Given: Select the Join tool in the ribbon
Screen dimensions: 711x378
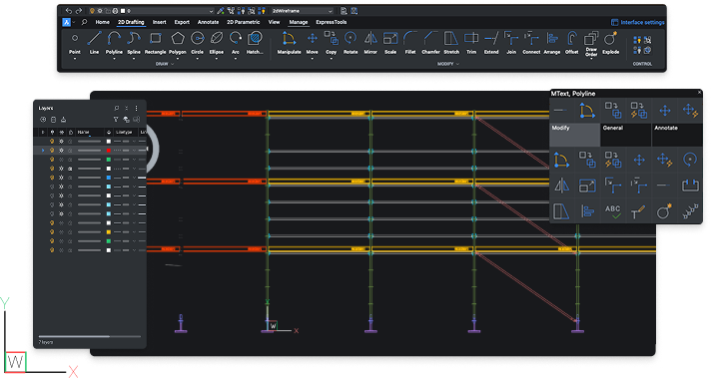Looking at the screenshot, I should (511, 43).
